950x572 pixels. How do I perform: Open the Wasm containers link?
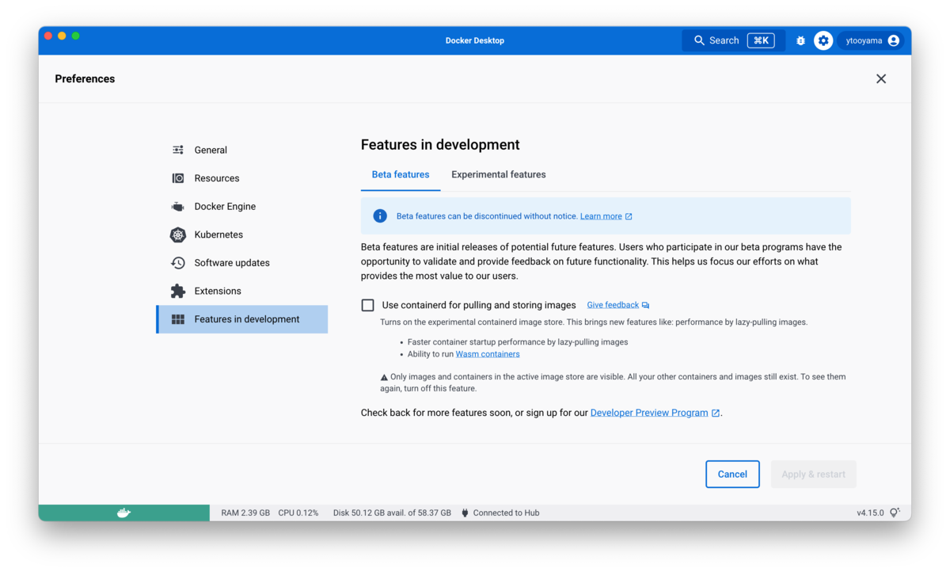click(488, 354)
